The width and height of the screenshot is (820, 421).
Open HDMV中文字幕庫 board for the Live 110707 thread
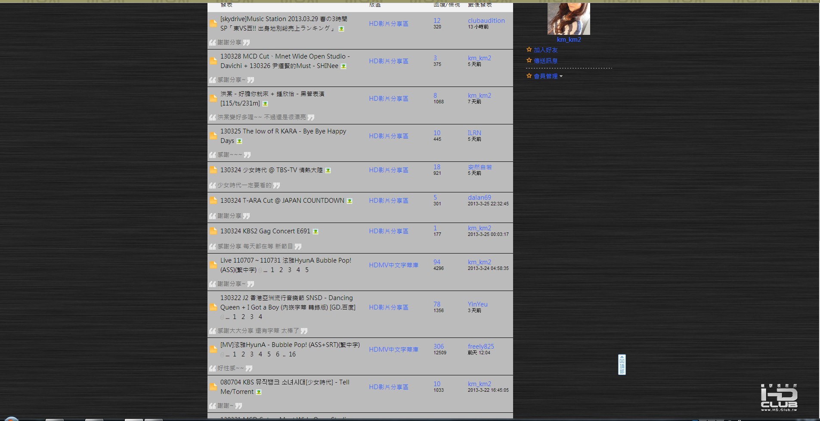[393, 265]
